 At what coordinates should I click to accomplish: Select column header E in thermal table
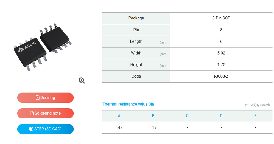click(x=255, y=116)
